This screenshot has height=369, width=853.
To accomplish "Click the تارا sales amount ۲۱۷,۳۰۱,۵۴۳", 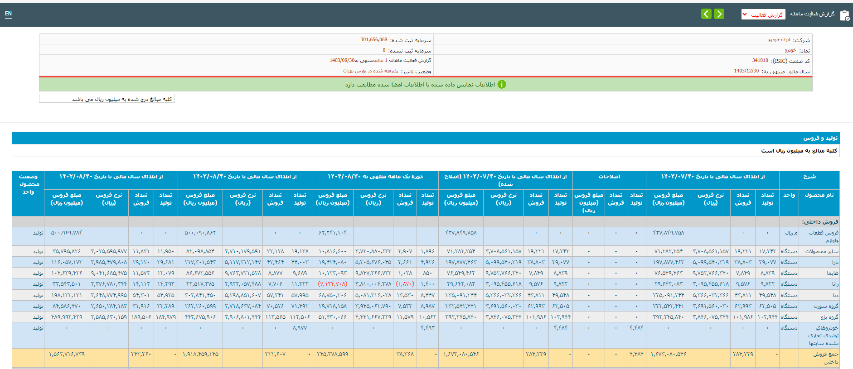I will point(200,262).
